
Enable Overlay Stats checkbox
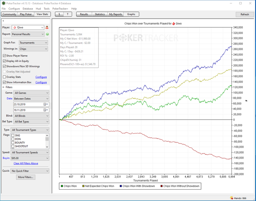click(x=4, y=77)
